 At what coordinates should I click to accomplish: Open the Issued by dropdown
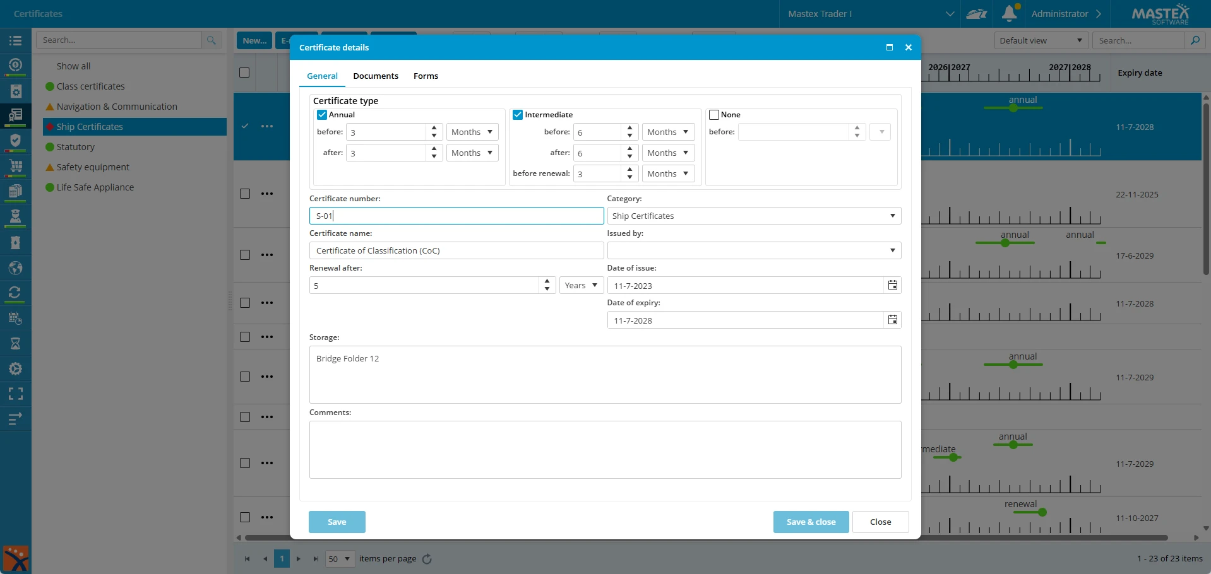click(754, 250)
